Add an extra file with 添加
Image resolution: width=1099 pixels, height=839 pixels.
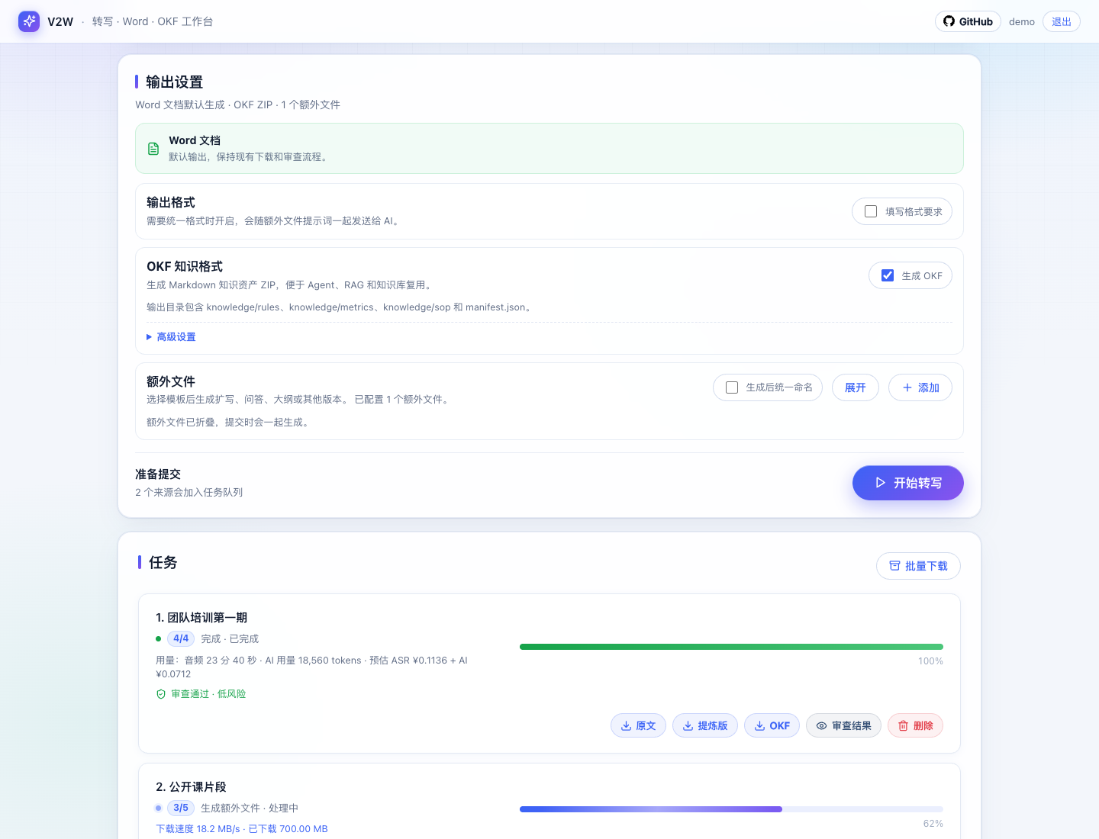920,387
